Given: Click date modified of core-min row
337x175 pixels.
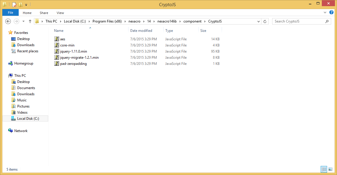Looking at the screenshot, I should (143, 45).
